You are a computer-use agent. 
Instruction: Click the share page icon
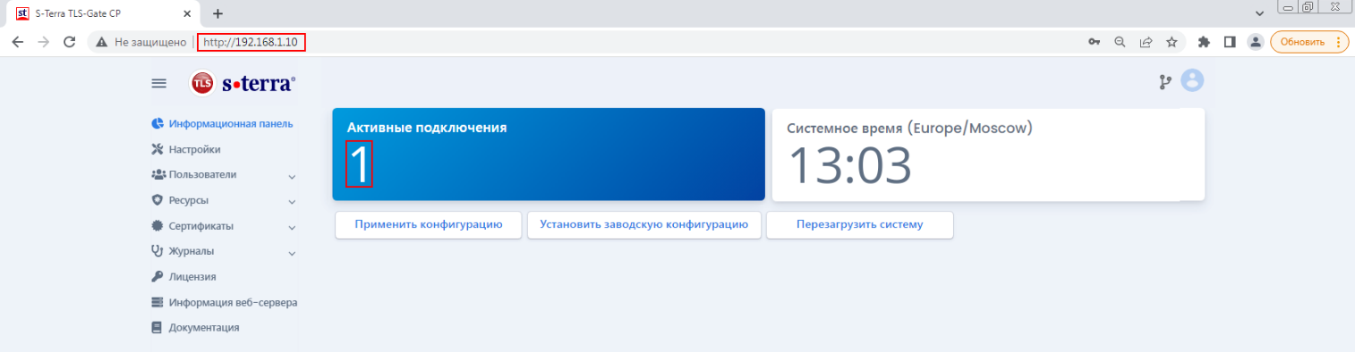[x=1146, y=42]
